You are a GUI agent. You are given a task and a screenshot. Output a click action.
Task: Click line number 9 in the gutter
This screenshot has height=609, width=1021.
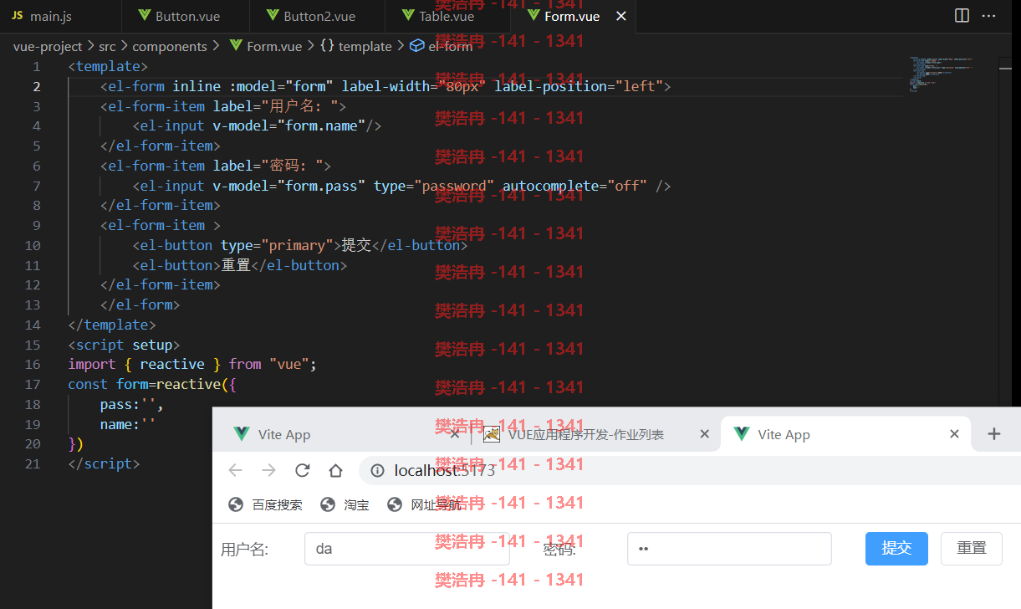[36, 225]
